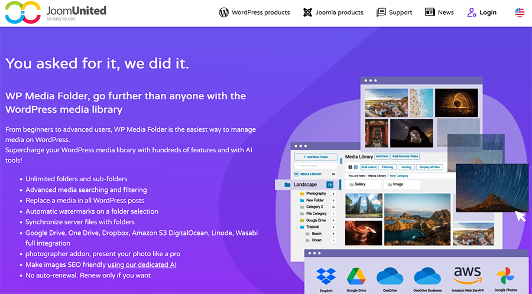Click the Milky Way cave photo

coord(411,133)
